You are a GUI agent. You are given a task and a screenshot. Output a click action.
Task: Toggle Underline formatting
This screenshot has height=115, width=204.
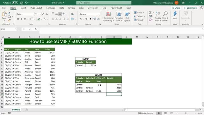(x=25, y=19)
